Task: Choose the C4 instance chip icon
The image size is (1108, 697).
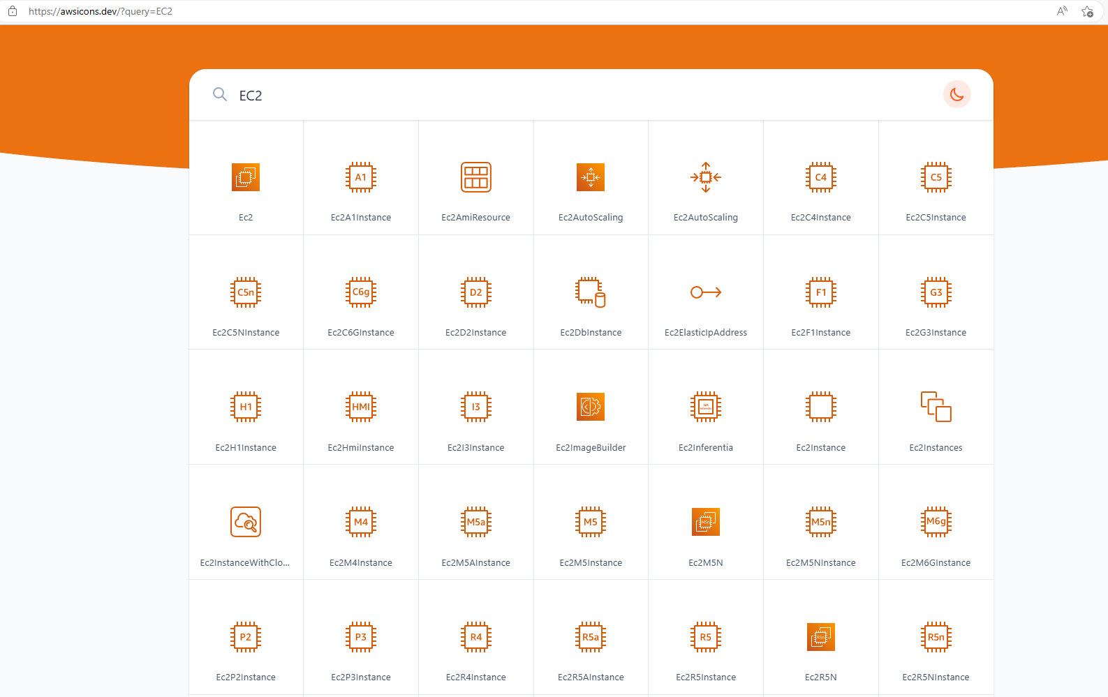Action: [821, 177]
